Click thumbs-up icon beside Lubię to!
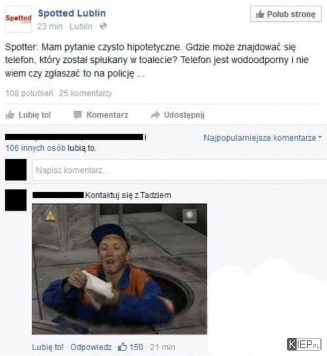 (10, 115)
